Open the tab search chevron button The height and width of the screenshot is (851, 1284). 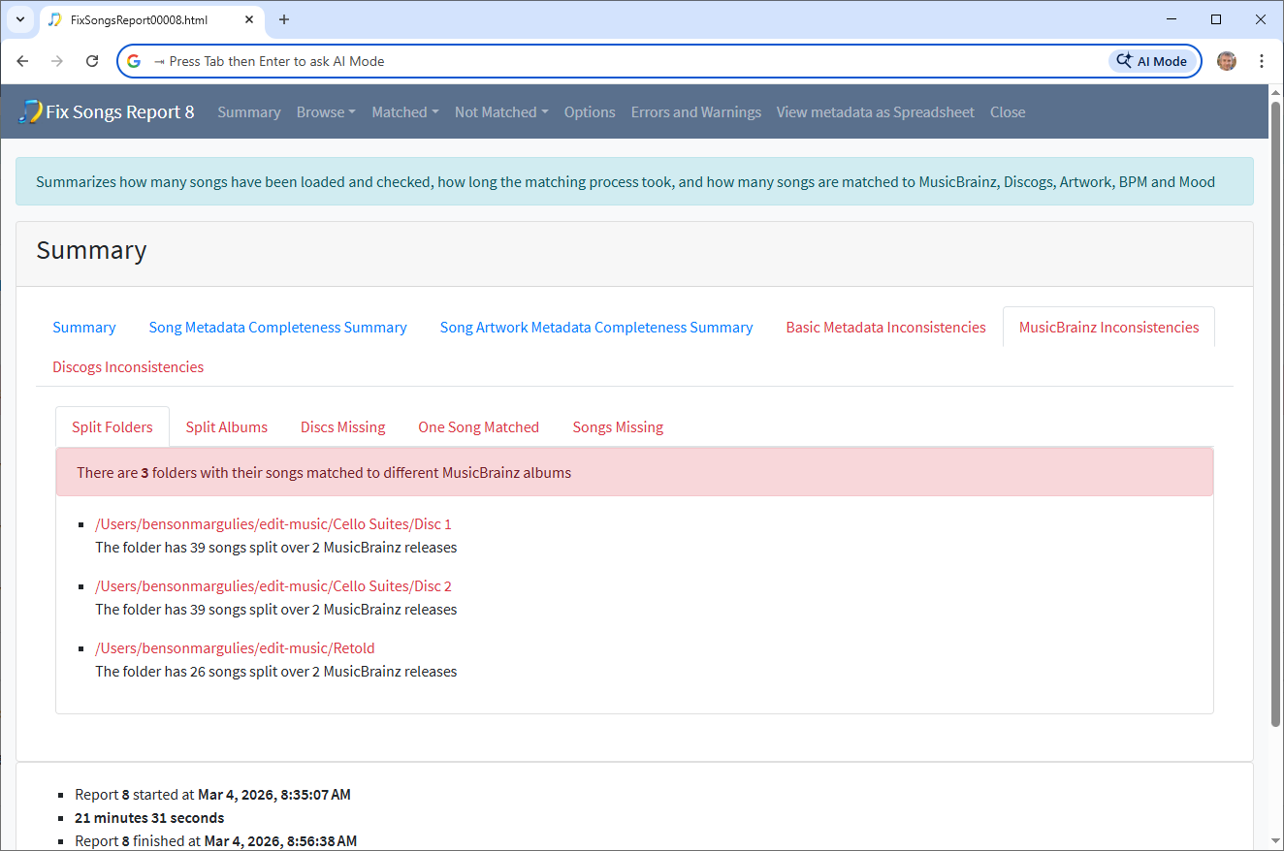[x=19, y=19]
